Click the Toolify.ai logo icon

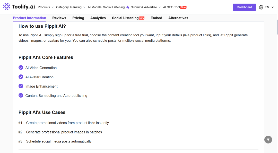pyautogui.click(x=6, y=6)
